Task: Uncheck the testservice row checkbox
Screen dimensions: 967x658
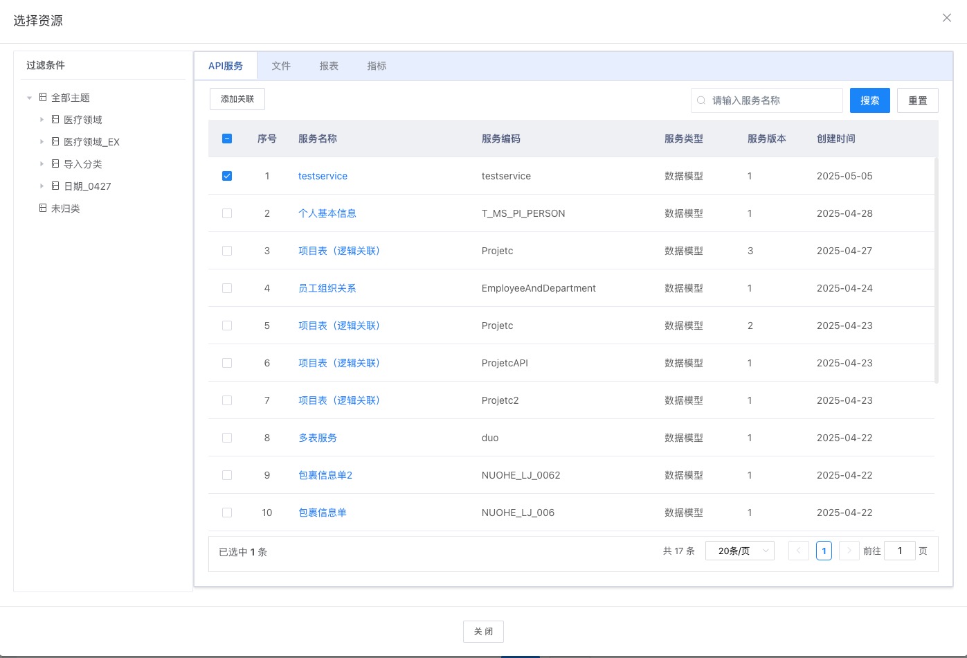Action: coord(227,176)
